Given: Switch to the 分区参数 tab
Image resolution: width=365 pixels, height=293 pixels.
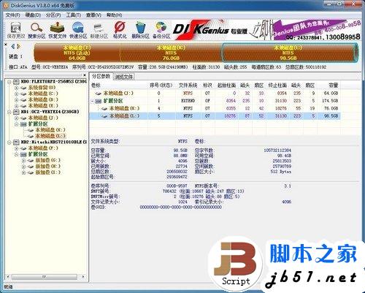Looking at the screenshot, I should coord(101,76).
